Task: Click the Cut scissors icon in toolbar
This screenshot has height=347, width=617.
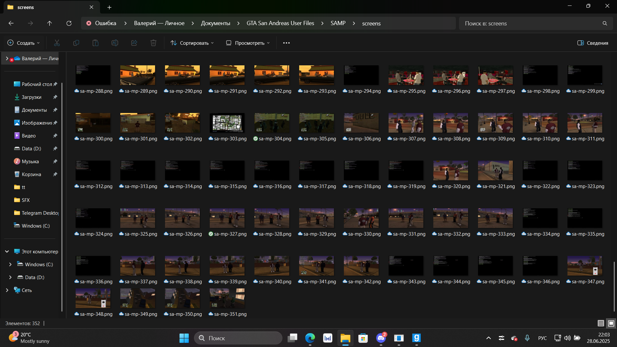Action: coord(57,43)
